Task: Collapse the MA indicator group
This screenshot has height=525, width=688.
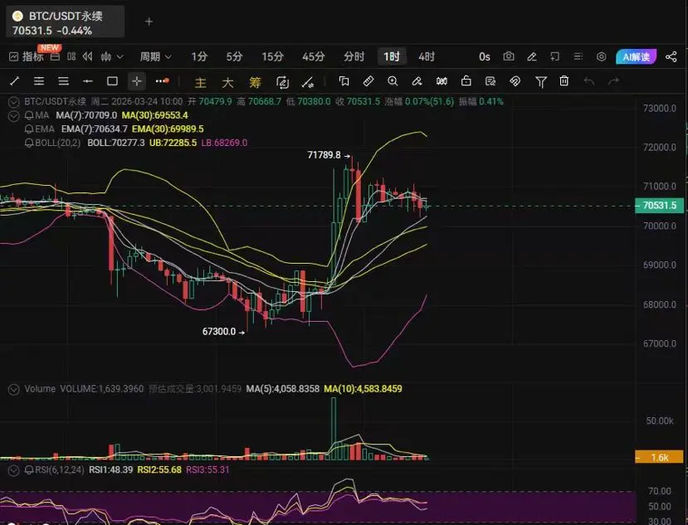Action: click(13, 116)
